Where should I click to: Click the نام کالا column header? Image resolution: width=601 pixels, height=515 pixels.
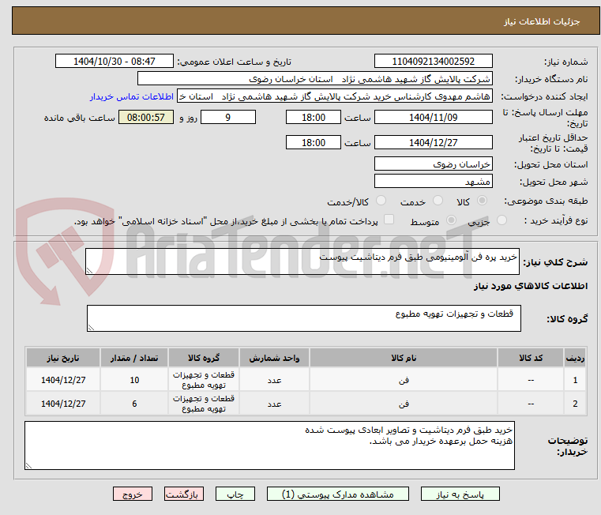coord(404,358)
